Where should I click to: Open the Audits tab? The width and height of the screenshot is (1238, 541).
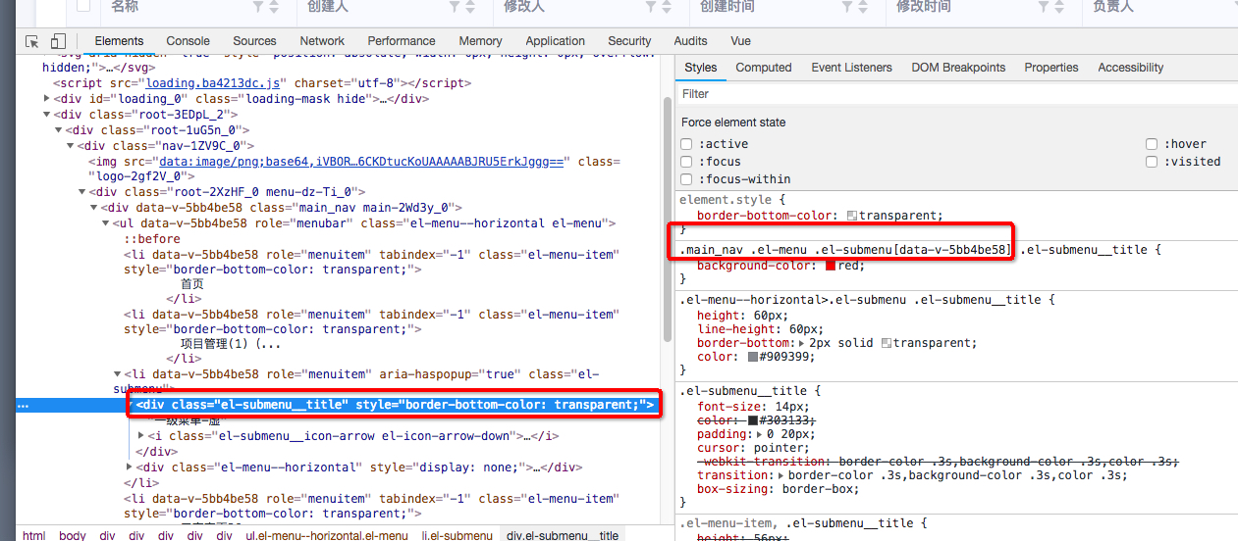click(690, 41)
